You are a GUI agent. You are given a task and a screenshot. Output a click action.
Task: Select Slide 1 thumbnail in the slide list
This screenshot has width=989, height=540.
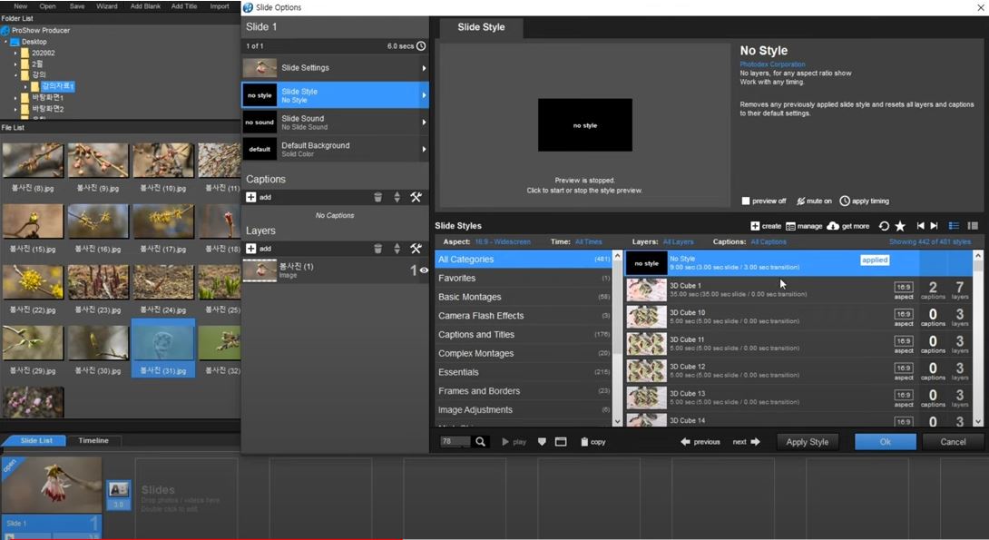[52, 485]
